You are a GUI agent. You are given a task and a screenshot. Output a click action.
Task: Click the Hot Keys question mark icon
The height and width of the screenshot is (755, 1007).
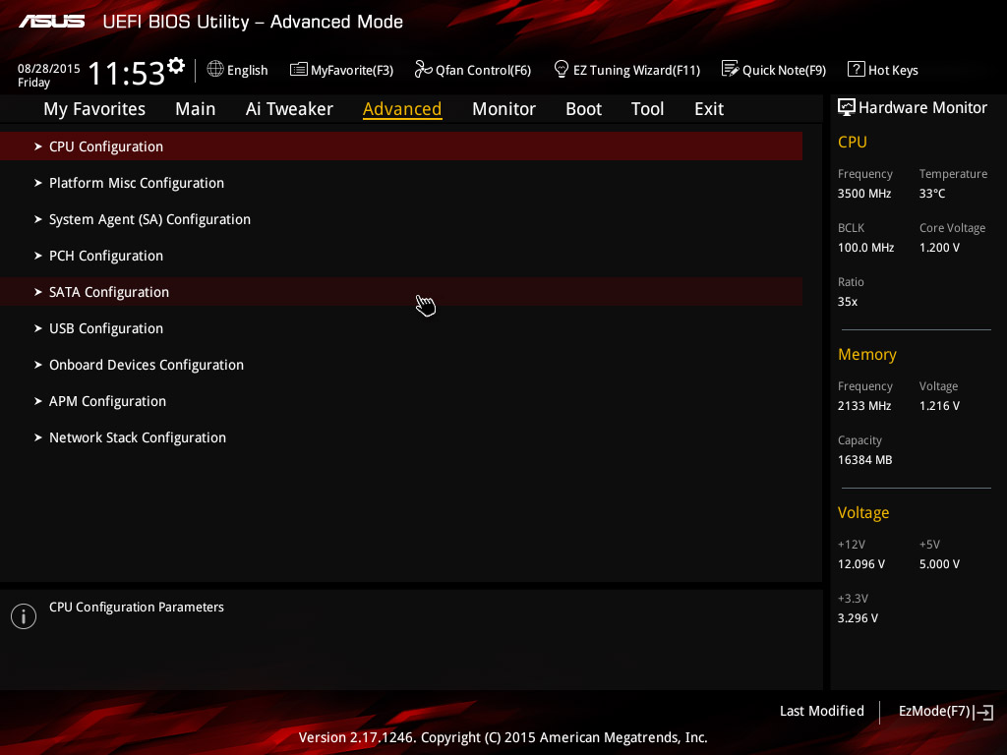point(857,69)
